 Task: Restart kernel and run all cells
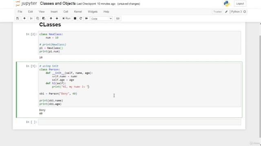point(86,18)
